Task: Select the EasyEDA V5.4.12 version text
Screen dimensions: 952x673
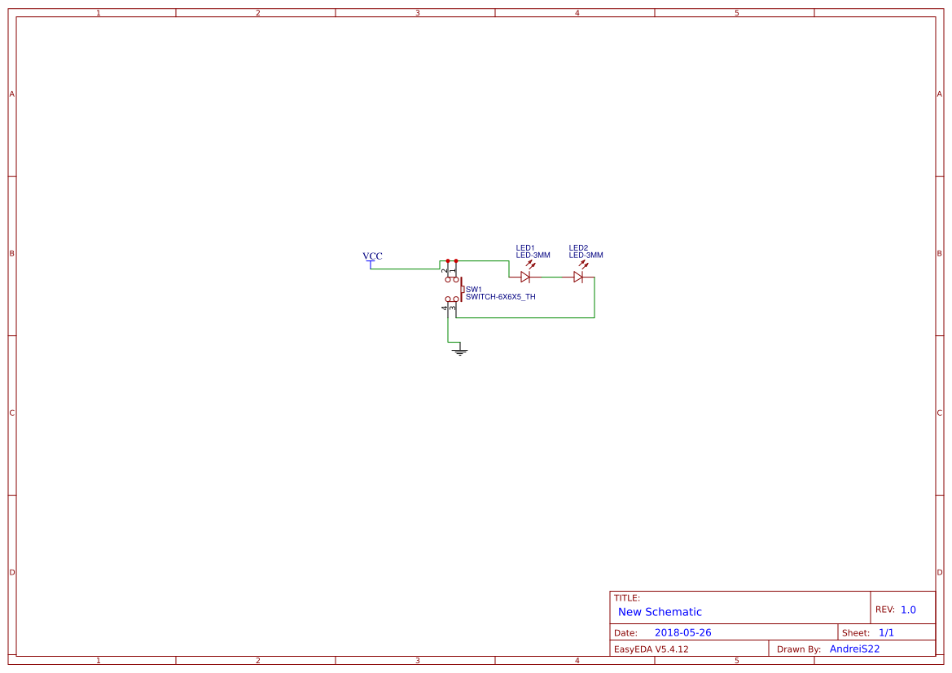Action: [651, 649]
